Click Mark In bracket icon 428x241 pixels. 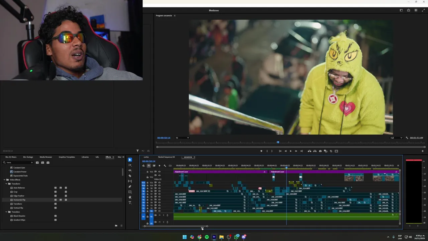(x=267, y=151)
